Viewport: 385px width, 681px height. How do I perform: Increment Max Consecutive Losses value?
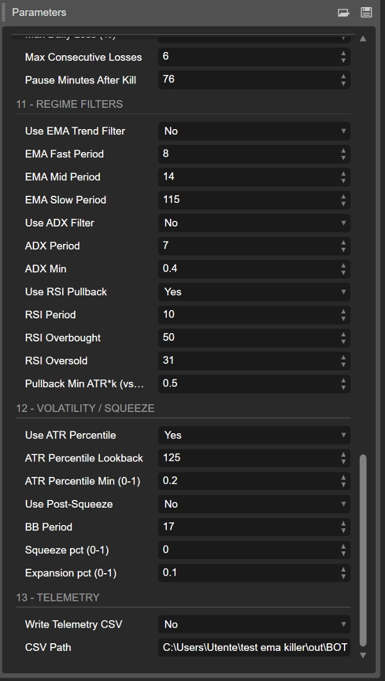click(x=345, y=54)
